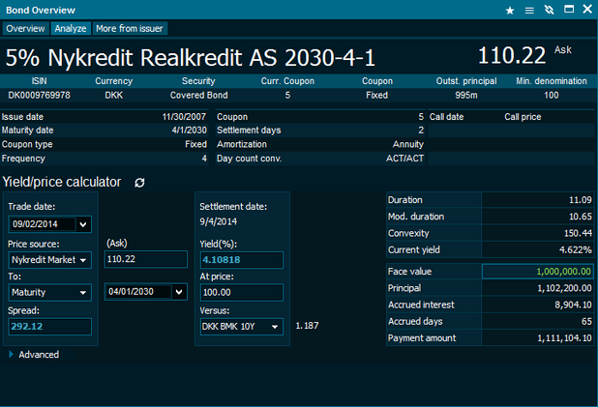598x407 pixels.
Task: Open the hamburger menu icon
Action: tap(529, 11)
